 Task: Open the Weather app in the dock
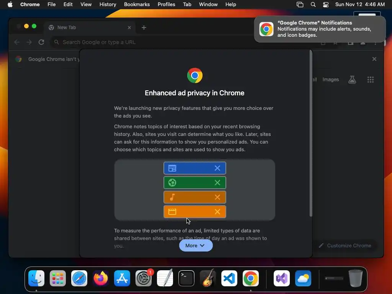tap(303, 278)
